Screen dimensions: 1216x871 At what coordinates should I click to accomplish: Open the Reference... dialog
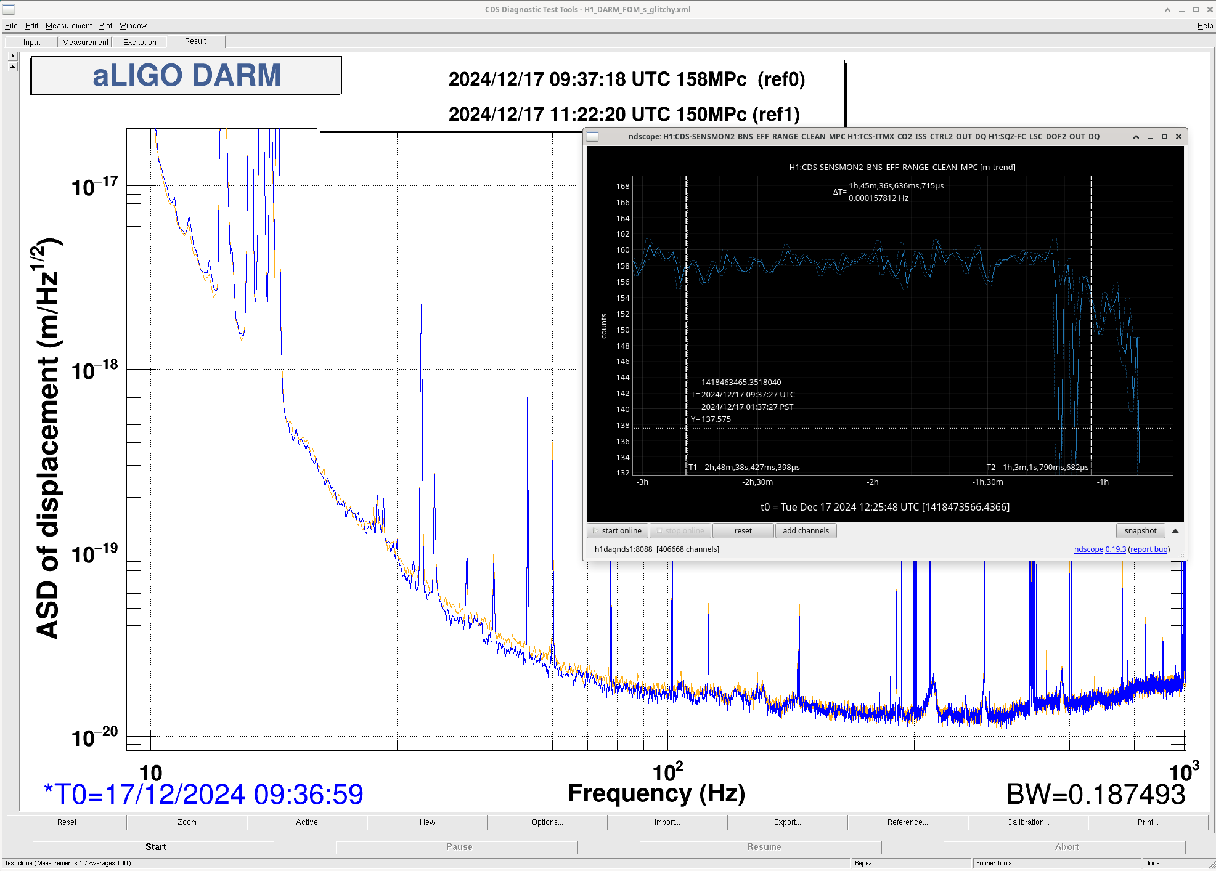908,822
